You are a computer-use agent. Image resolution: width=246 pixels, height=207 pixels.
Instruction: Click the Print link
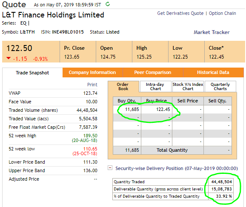click(92, 85)
